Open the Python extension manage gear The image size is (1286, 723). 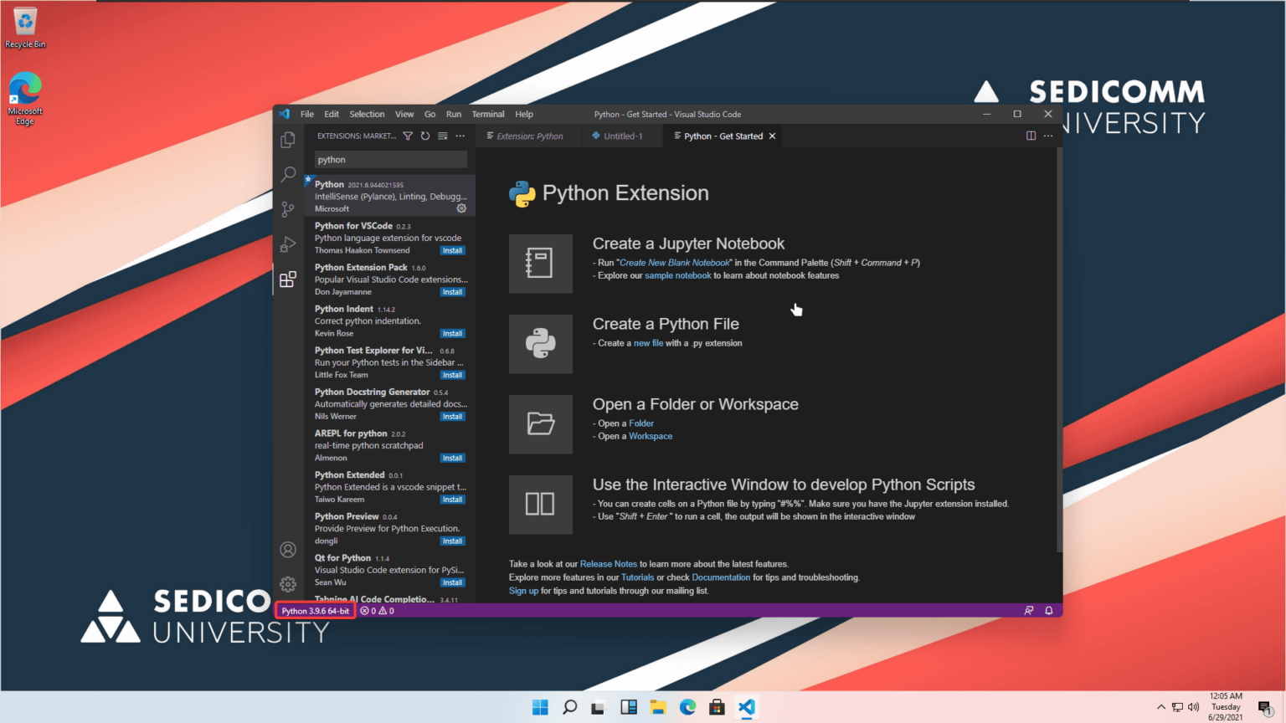click(461, 208)
